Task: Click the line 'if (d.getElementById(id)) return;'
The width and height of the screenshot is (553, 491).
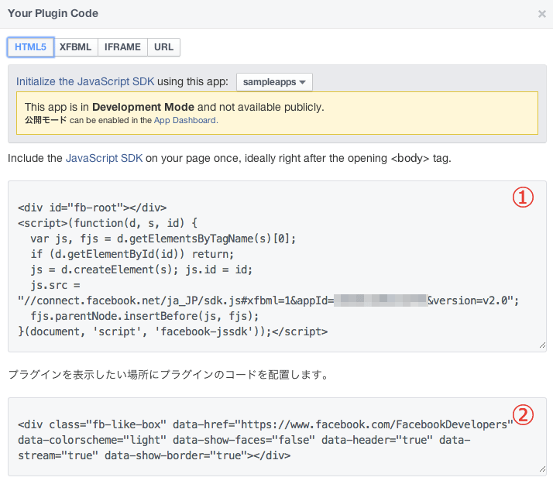Action: 132,254
